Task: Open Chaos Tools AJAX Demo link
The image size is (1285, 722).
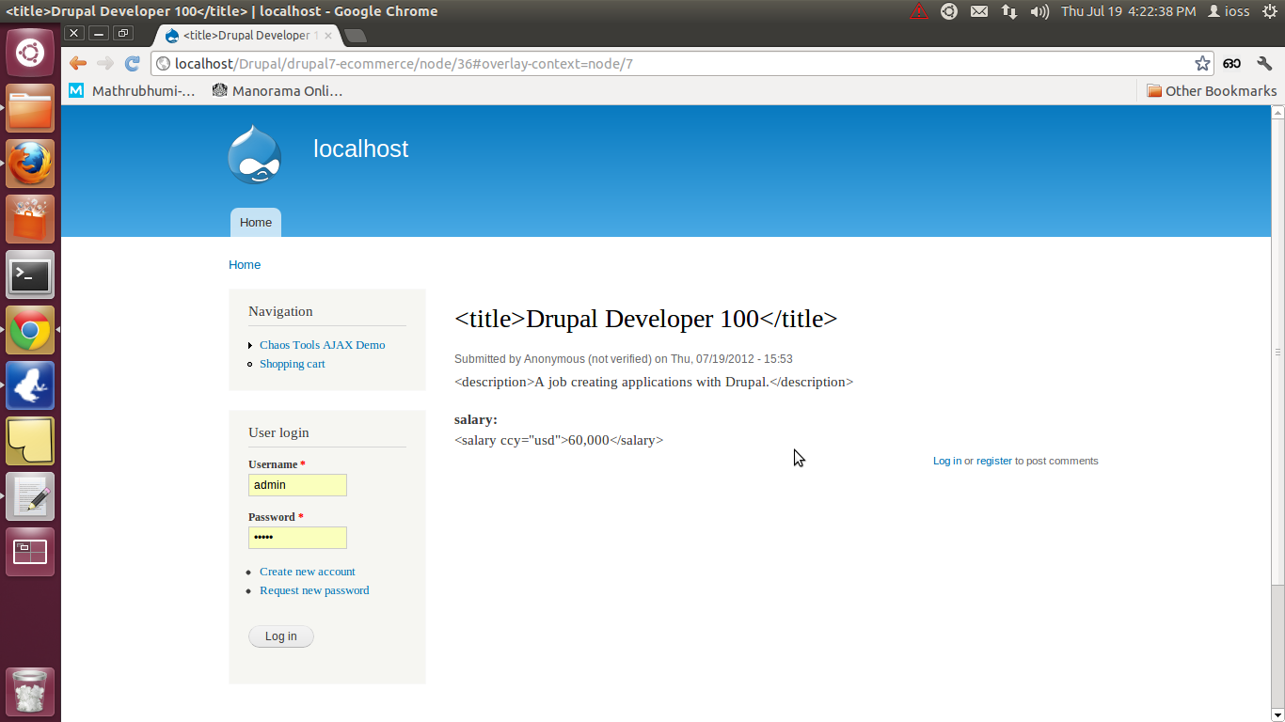Action: (x=322, y=345)
